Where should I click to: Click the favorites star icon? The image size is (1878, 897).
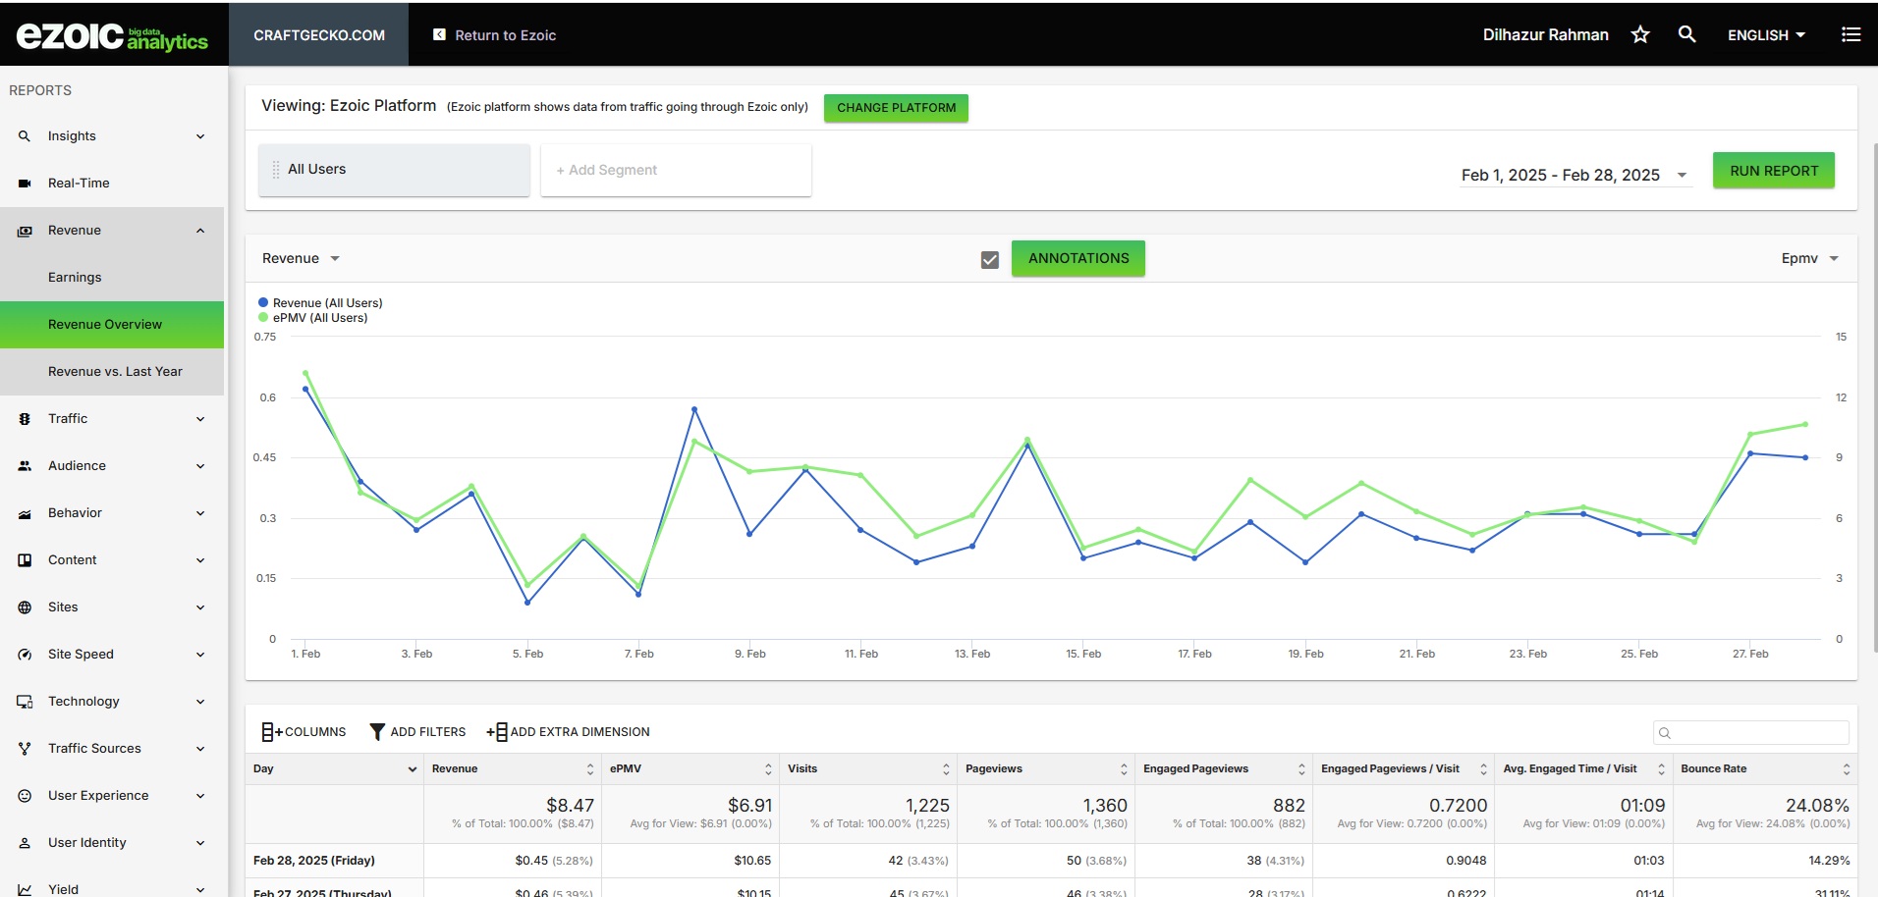point(1640,35)
